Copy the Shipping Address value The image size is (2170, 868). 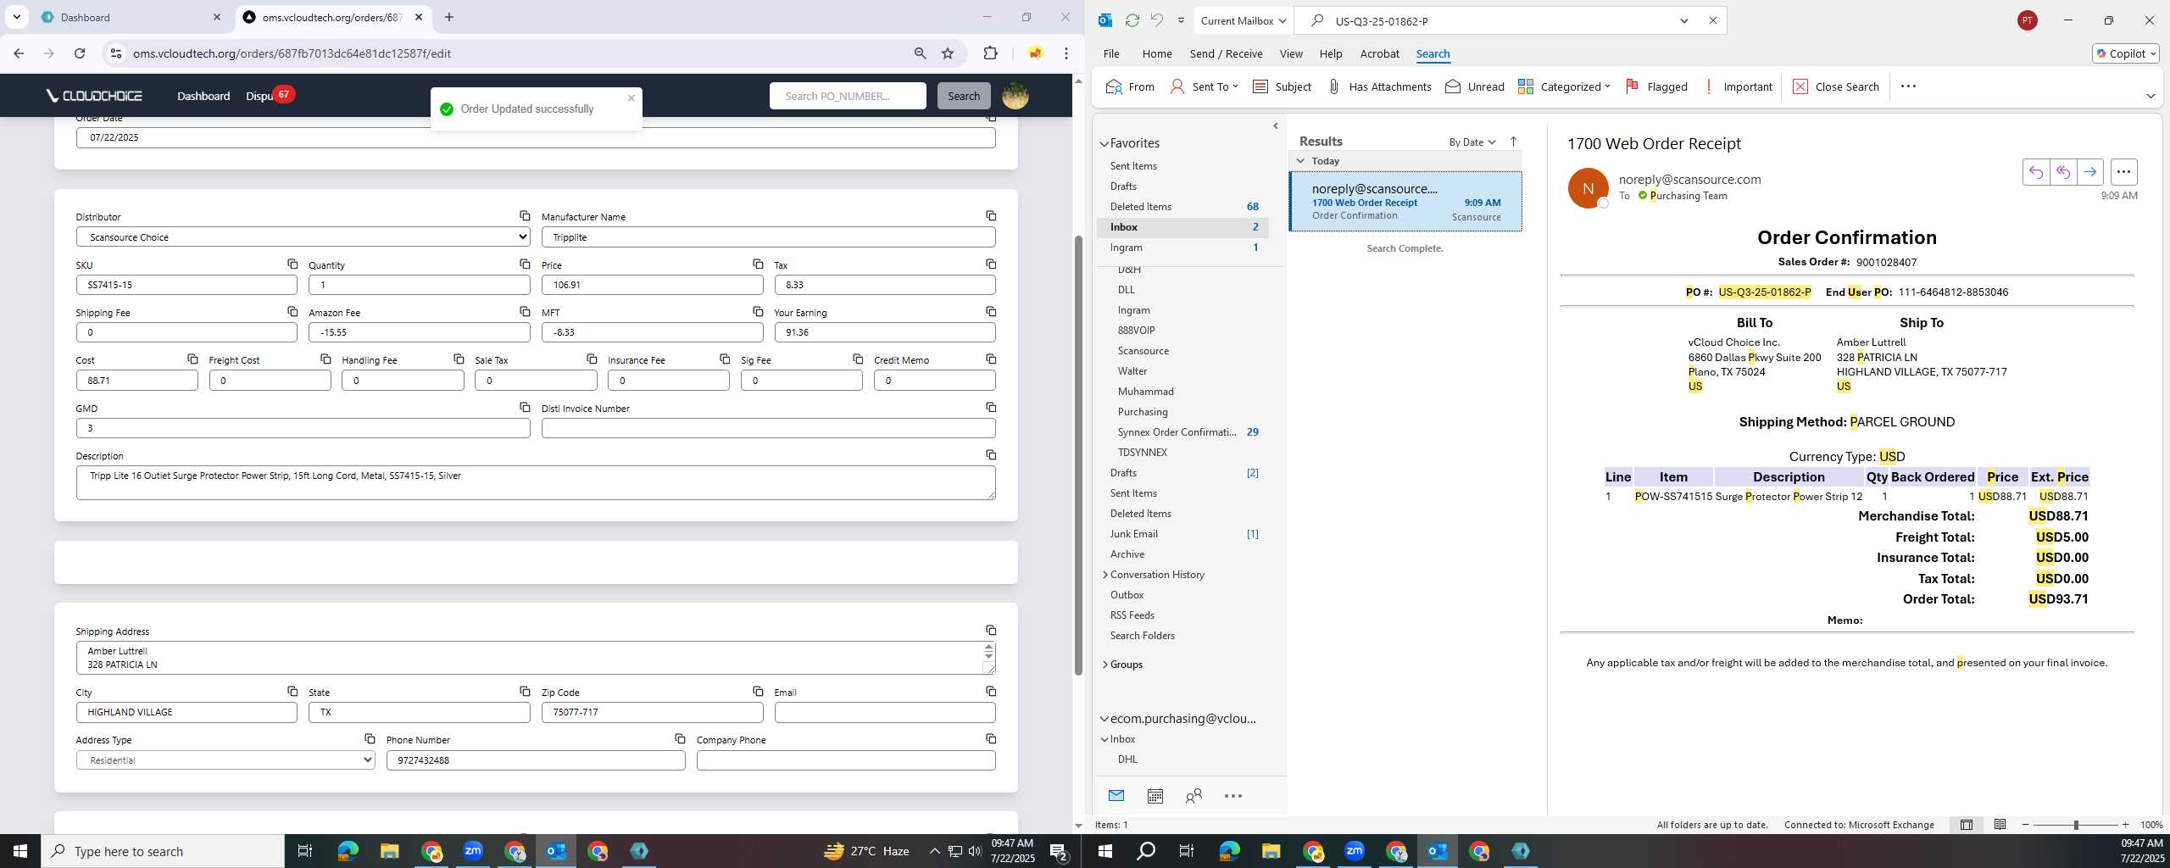pyautogui.click(x=991, y=631)
